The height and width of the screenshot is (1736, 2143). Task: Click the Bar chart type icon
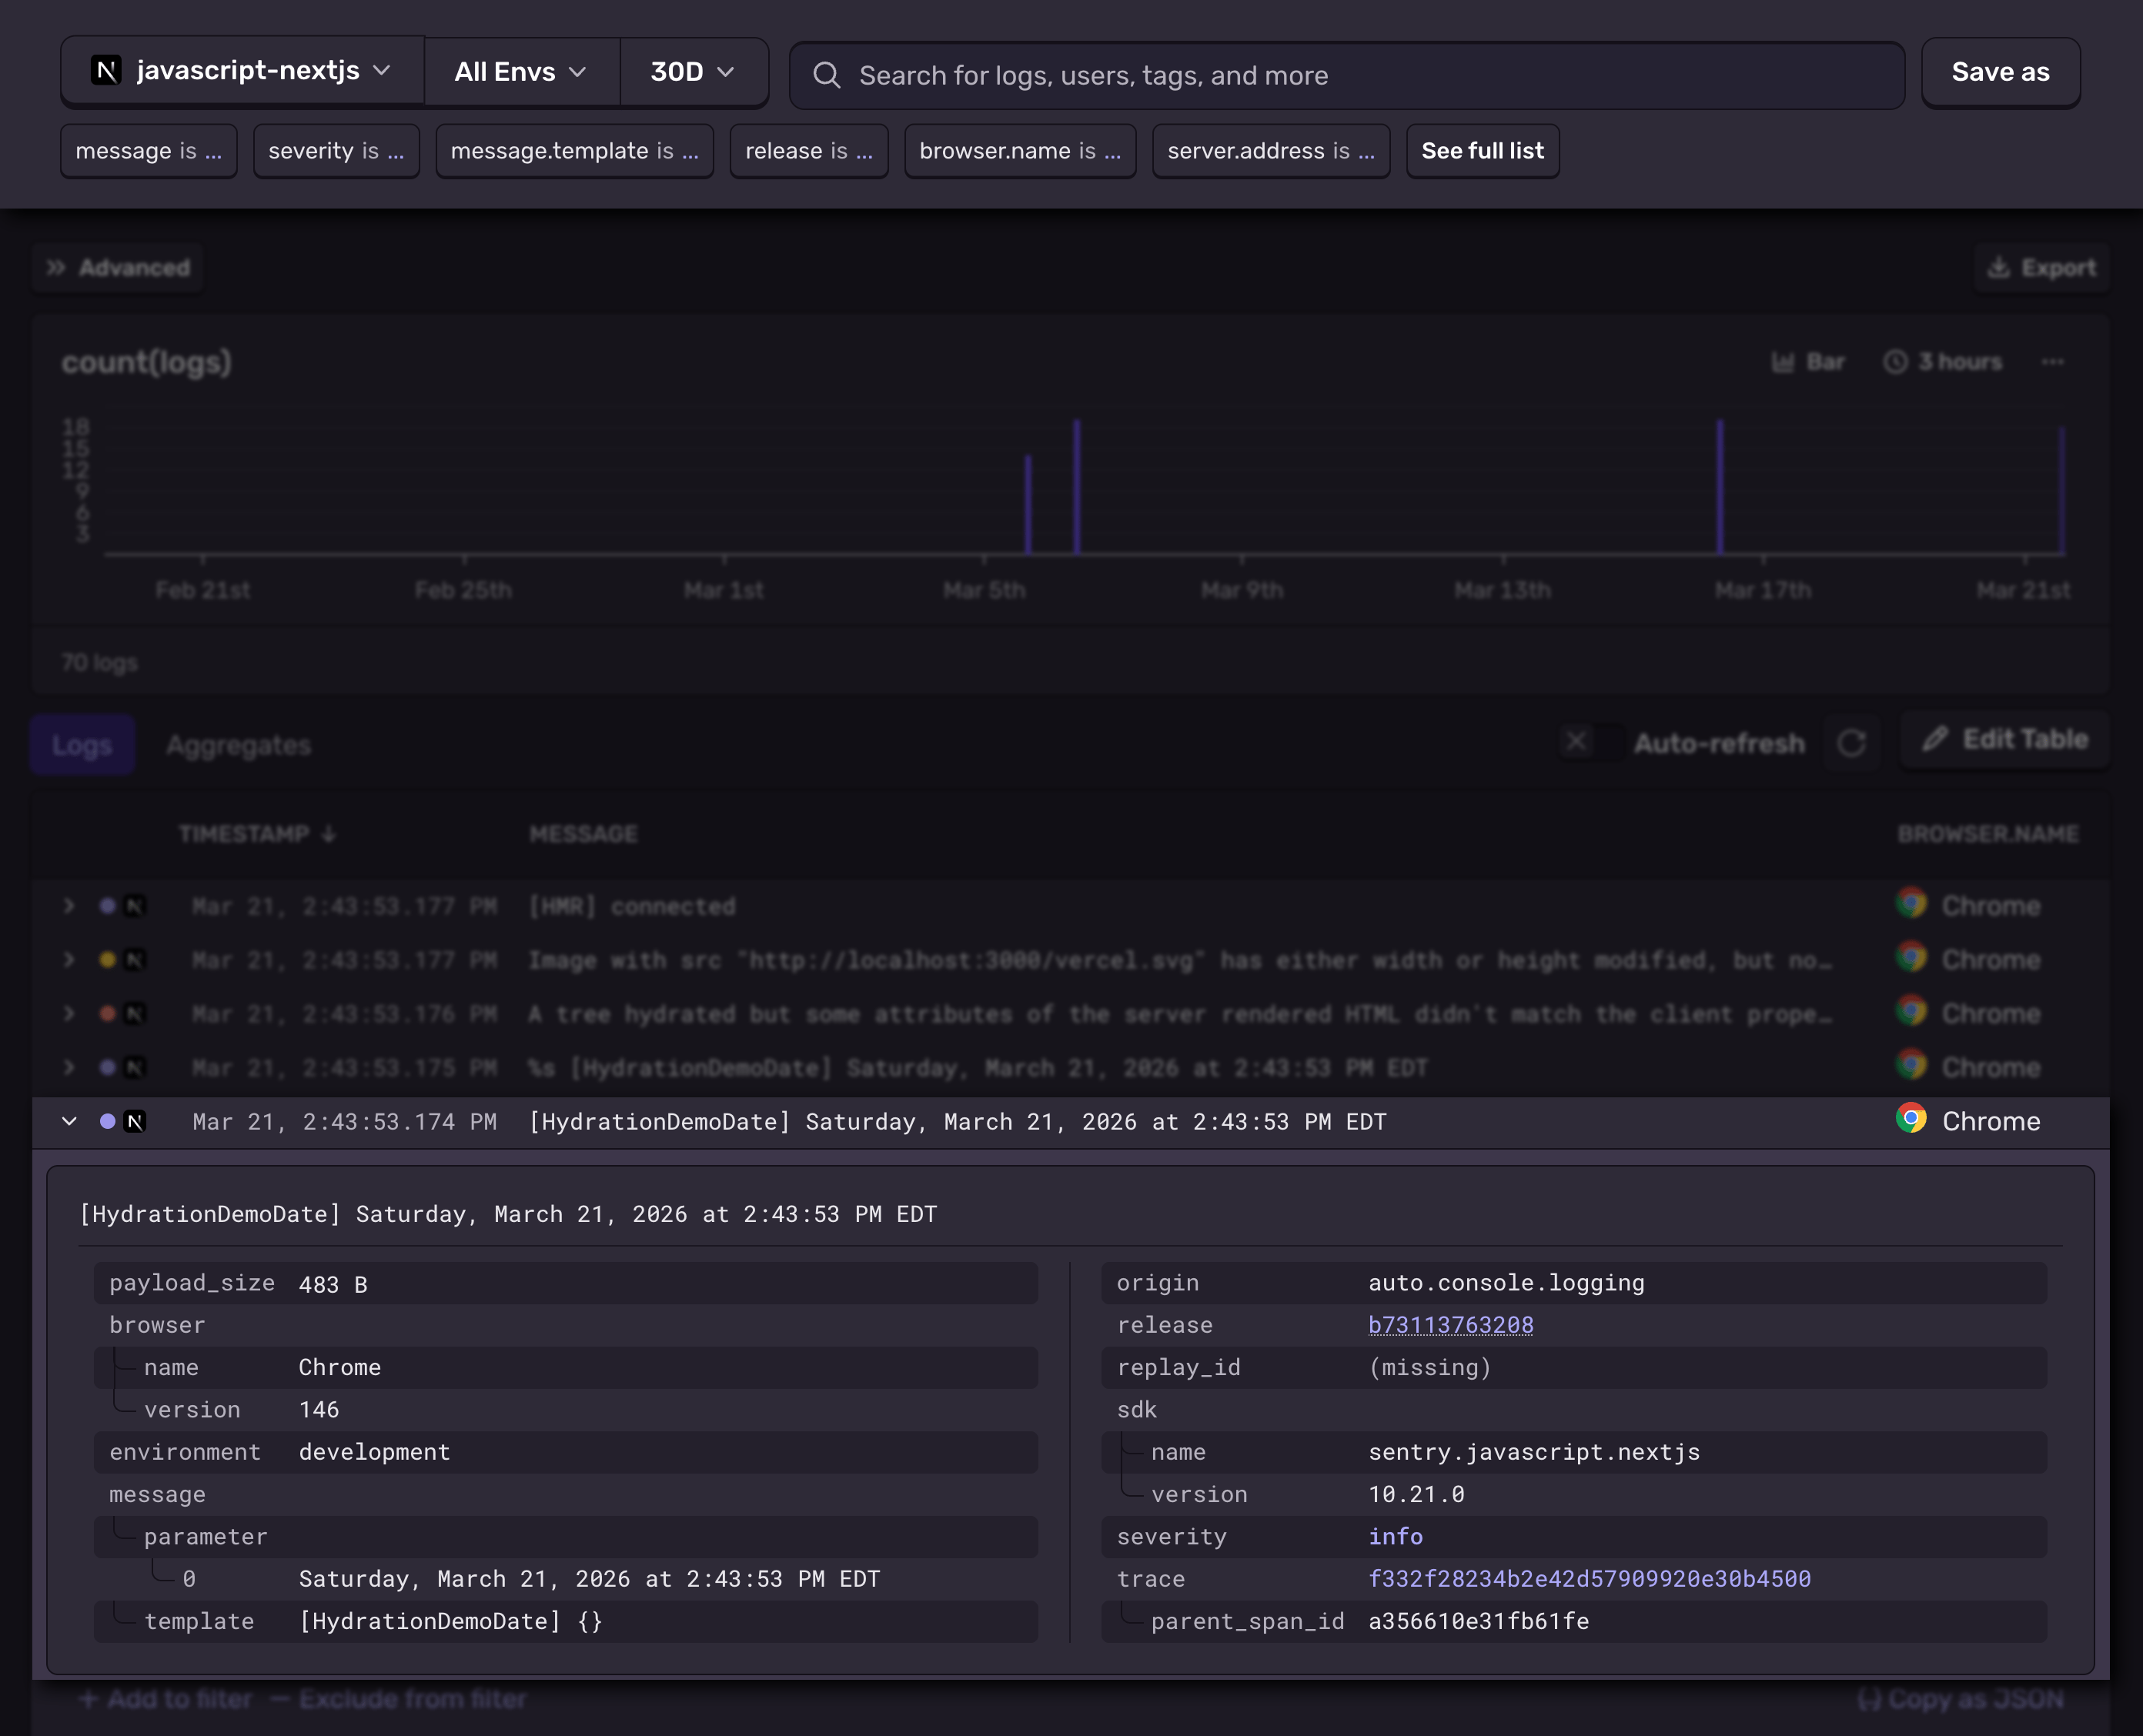pos(1782,362)
